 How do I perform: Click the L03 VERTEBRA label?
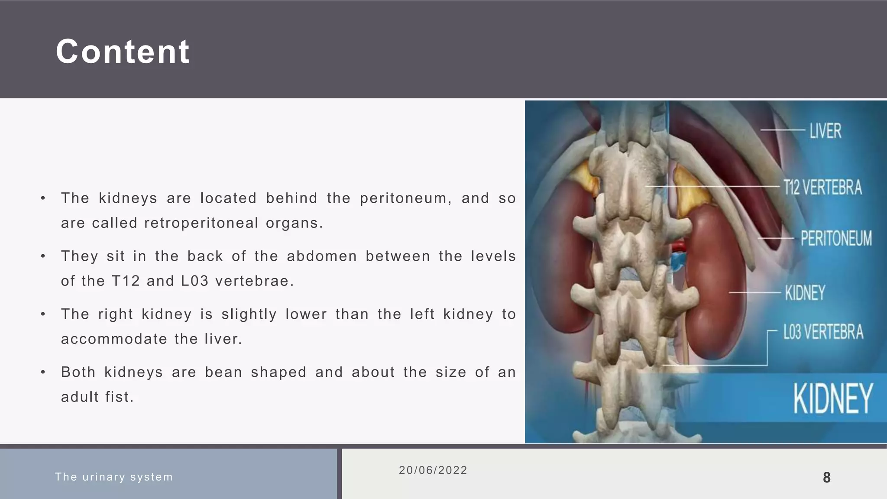click(x=823, y=332)
